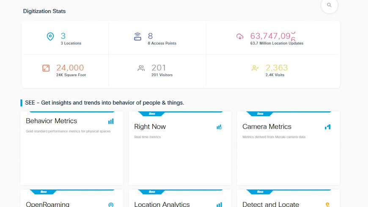Click the large number 8 value
368x207 pixels.
[x=150, y=36]
